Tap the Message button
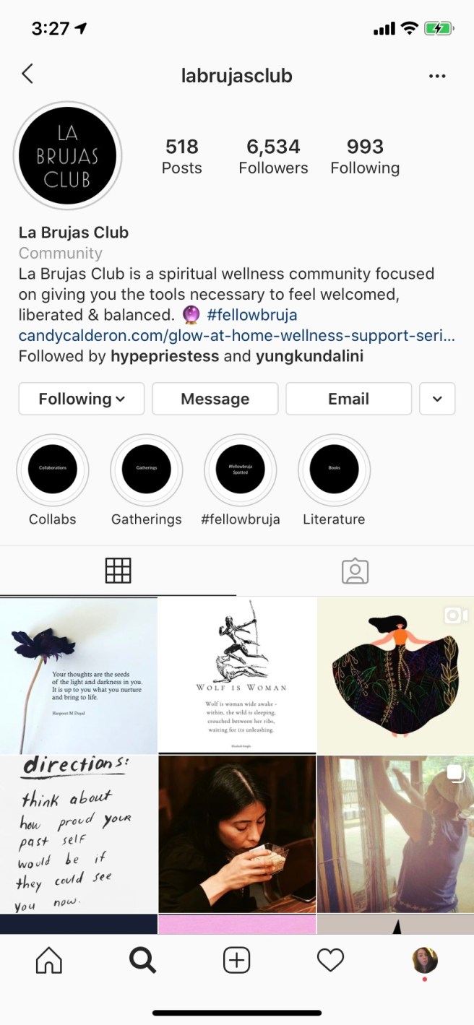474x1025 pixels. [x=215, y=399]
